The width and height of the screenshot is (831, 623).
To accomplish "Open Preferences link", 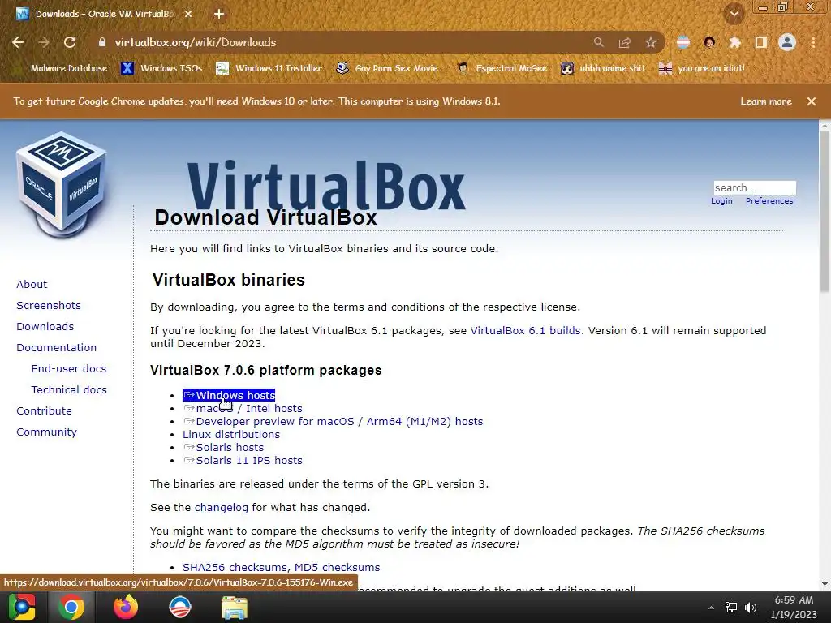I will pyautogui.click(x=769, y=201).
